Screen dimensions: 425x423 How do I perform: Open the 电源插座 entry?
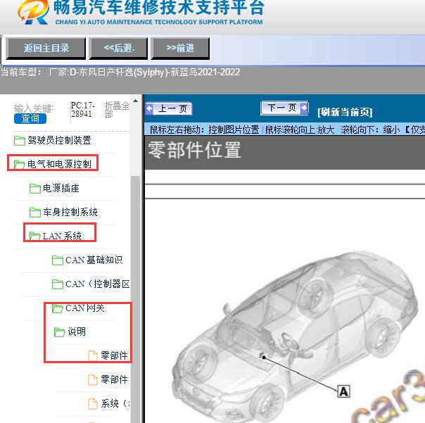[61, 188]
